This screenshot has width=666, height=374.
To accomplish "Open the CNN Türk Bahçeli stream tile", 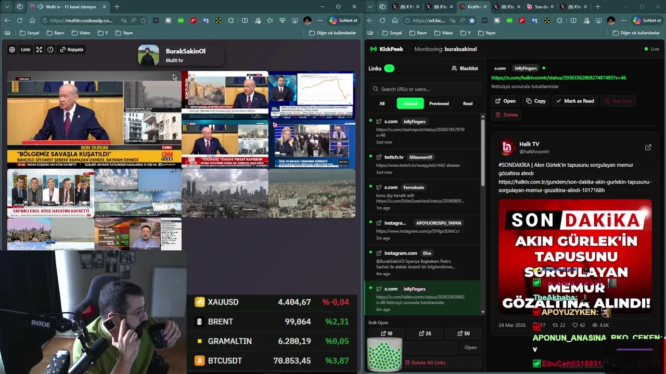I will point(94,120).
